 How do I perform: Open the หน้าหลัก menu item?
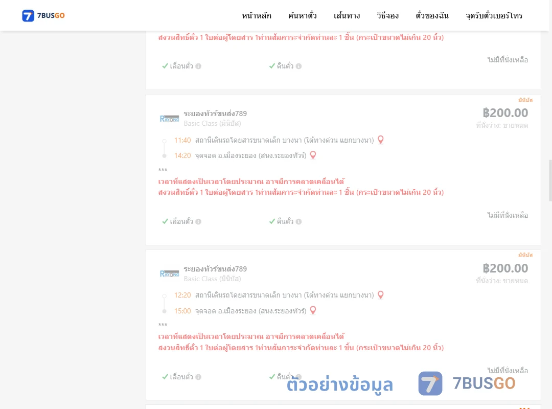256,15
